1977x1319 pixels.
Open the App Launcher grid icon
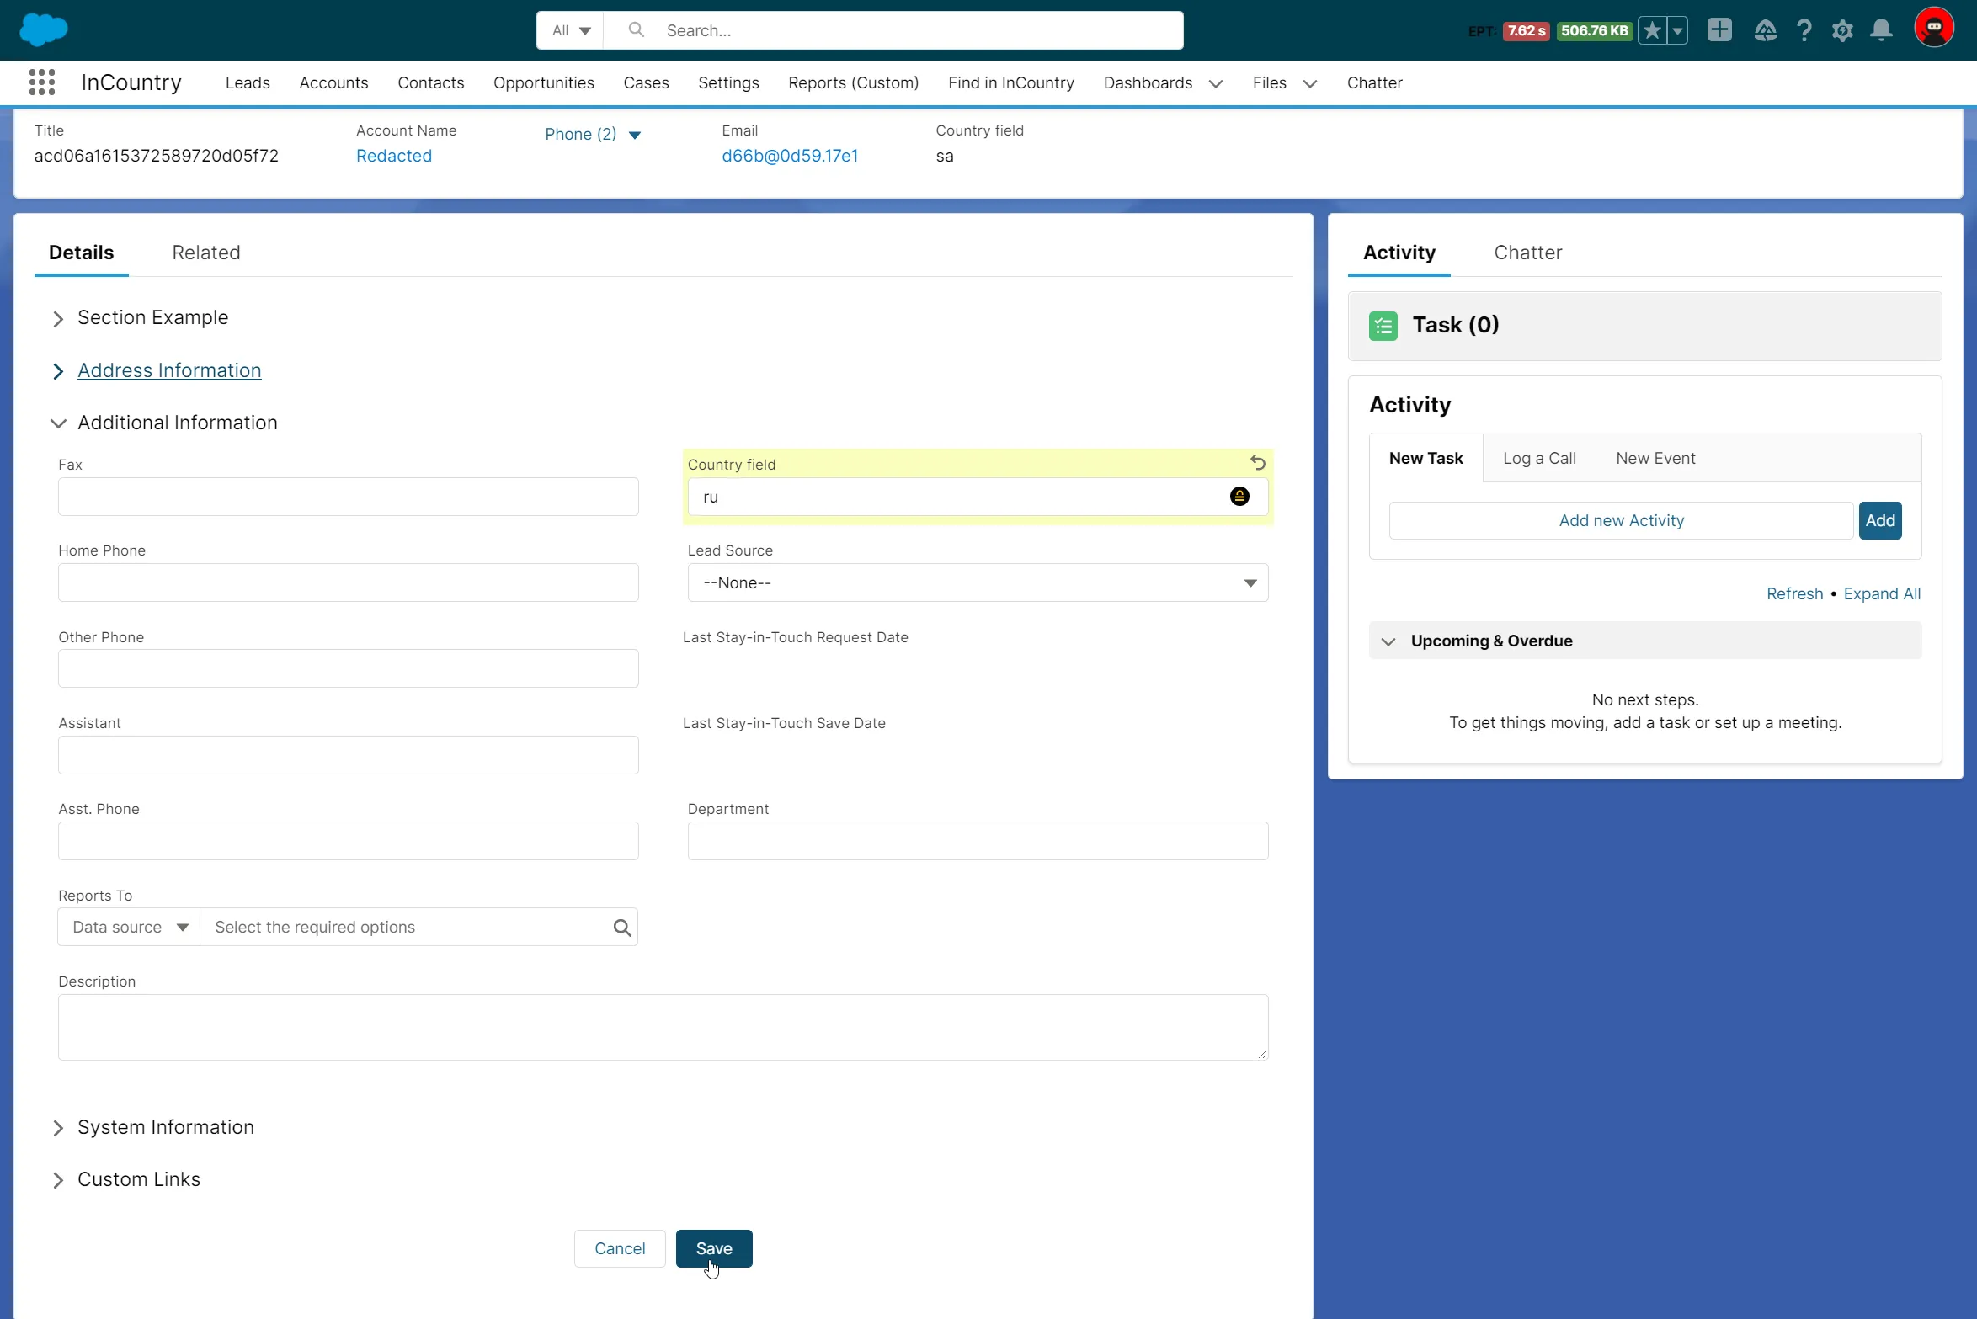[x=41, y=82]
